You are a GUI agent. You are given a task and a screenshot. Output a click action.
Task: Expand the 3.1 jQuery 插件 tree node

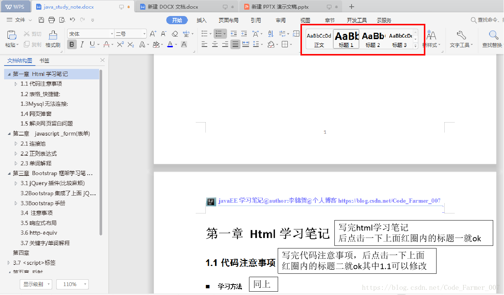point(16,183)
